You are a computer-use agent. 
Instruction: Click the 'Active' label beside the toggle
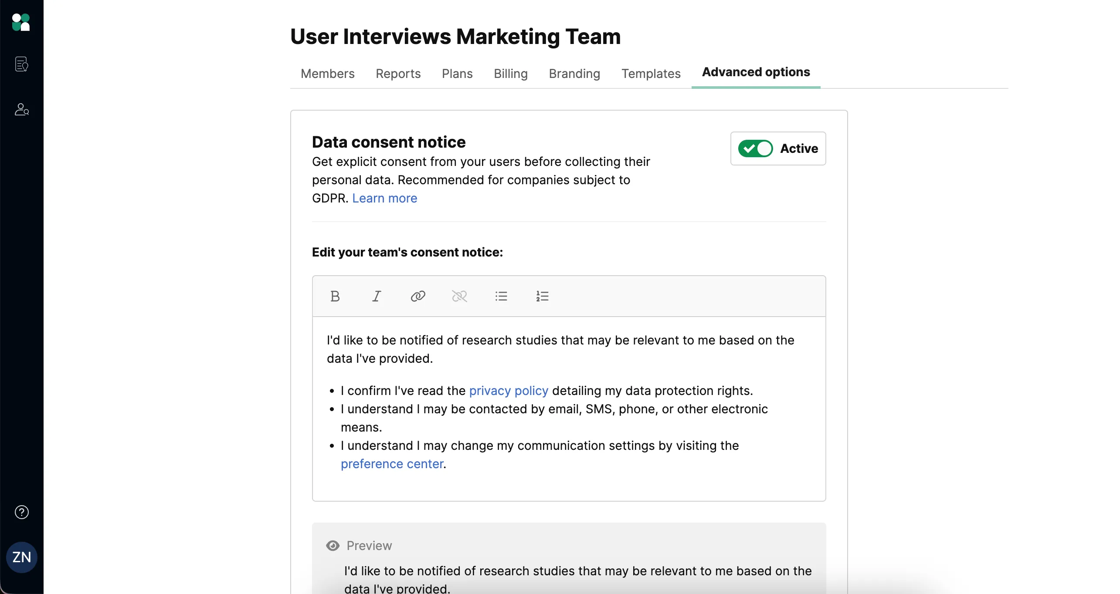point(799,148)
